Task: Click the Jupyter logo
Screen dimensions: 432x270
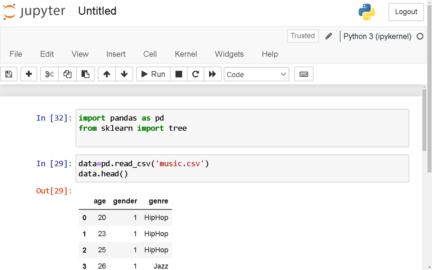Action: click(35, 11)
